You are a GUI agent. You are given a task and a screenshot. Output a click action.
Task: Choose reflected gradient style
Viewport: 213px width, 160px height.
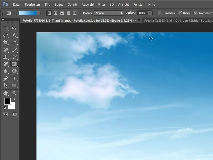68,13
